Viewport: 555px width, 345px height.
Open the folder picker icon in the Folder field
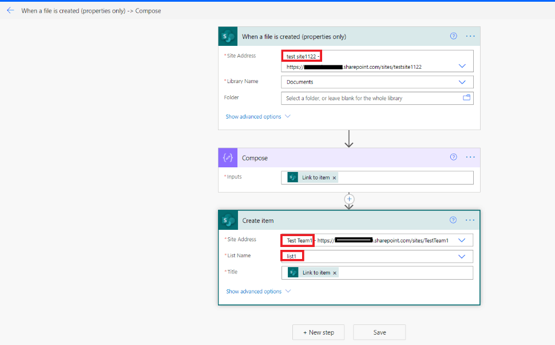pyautogui.click(x=466, y=97)
